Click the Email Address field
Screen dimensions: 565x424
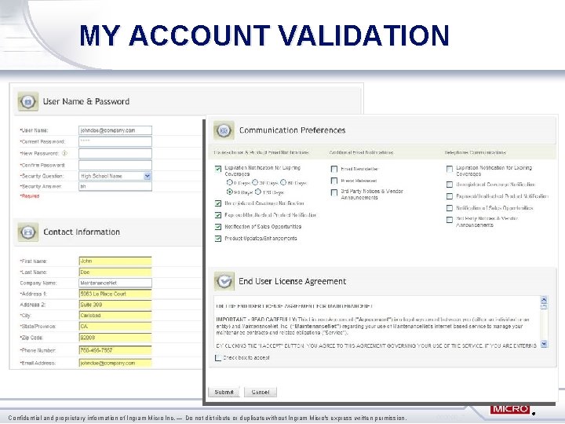click(115, 363)
